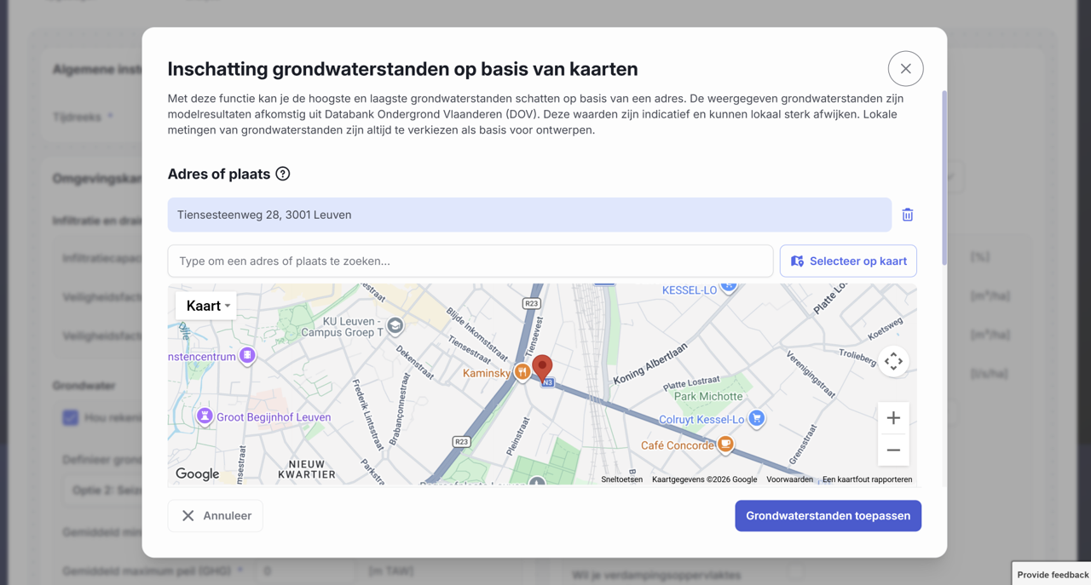Focus the address search input field

pyautogui.click(x=470, y=261)
